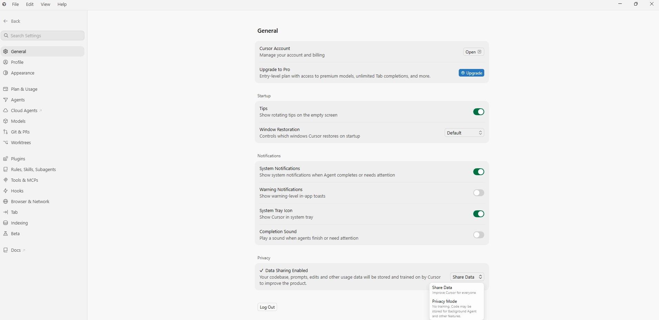The width and height of the screenshot is (659, 320).
Task: Click the Beta flask icon
Action: pyautogui.click(x=6, y=233)
